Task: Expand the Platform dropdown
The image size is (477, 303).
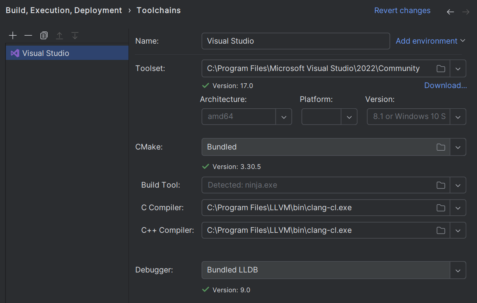Action: pos(349,116)
